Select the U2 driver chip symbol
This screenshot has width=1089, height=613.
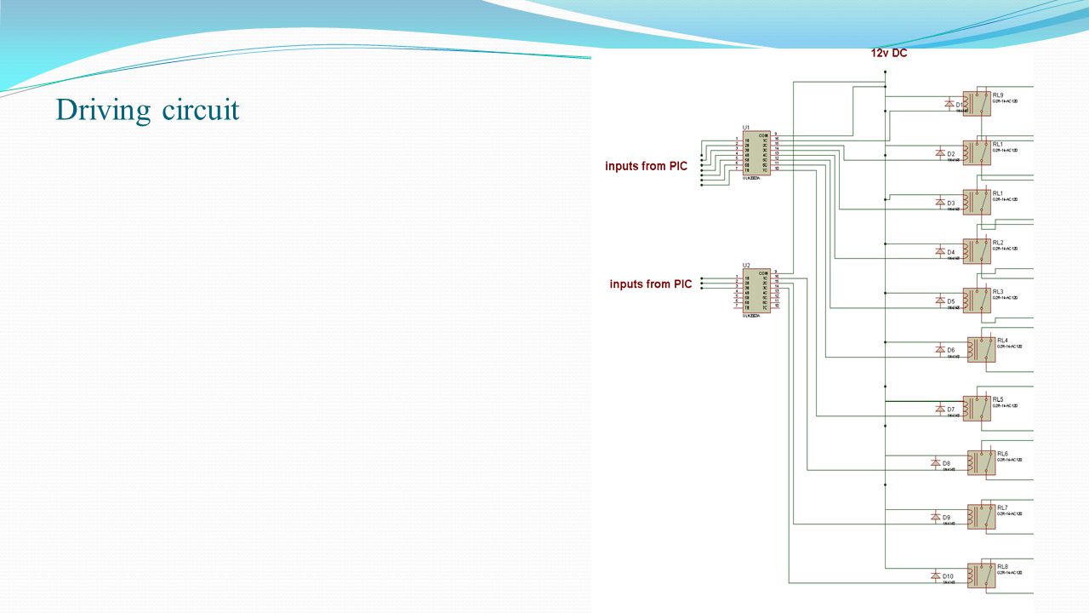(756, 291)
